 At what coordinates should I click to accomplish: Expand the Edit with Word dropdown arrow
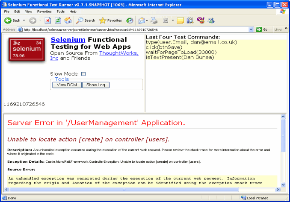[173, 20]
